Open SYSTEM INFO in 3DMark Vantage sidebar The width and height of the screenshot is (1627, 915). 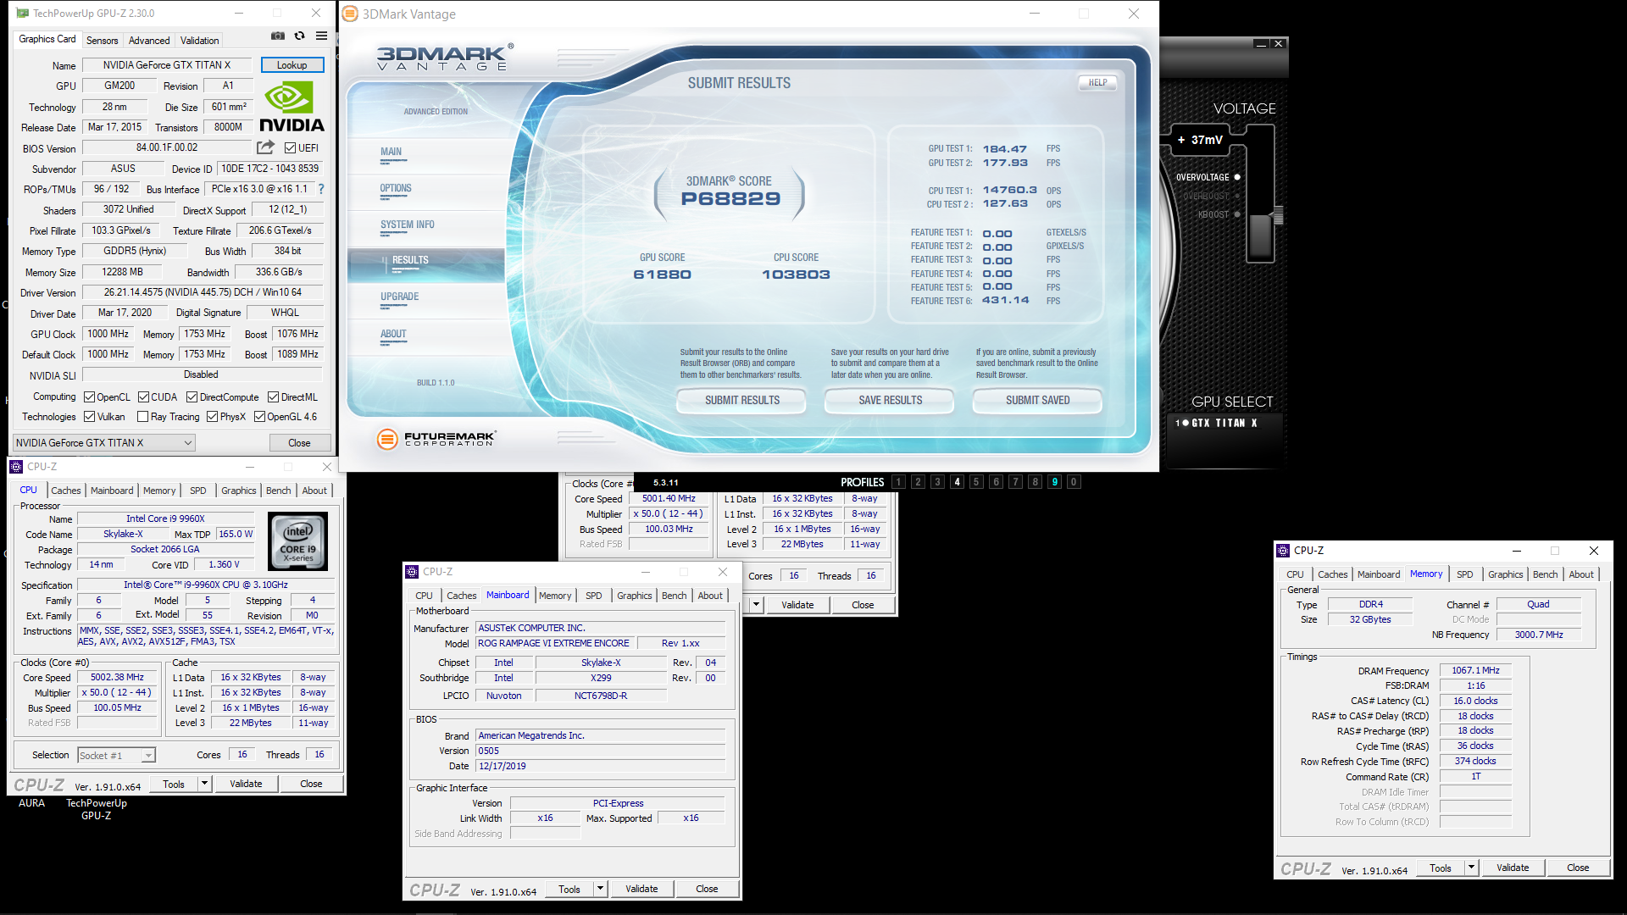click(x=407, y=225)
